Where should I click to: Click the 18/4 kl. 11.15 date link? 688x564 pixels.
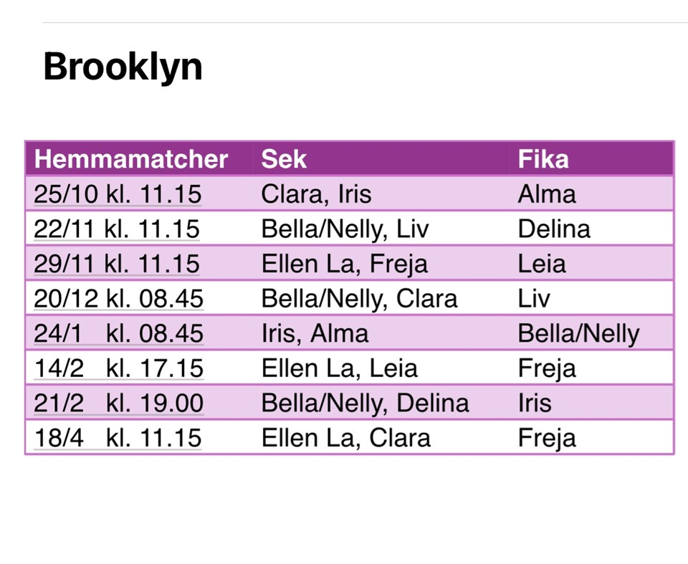pyautogui.click(x=118, y=438)
